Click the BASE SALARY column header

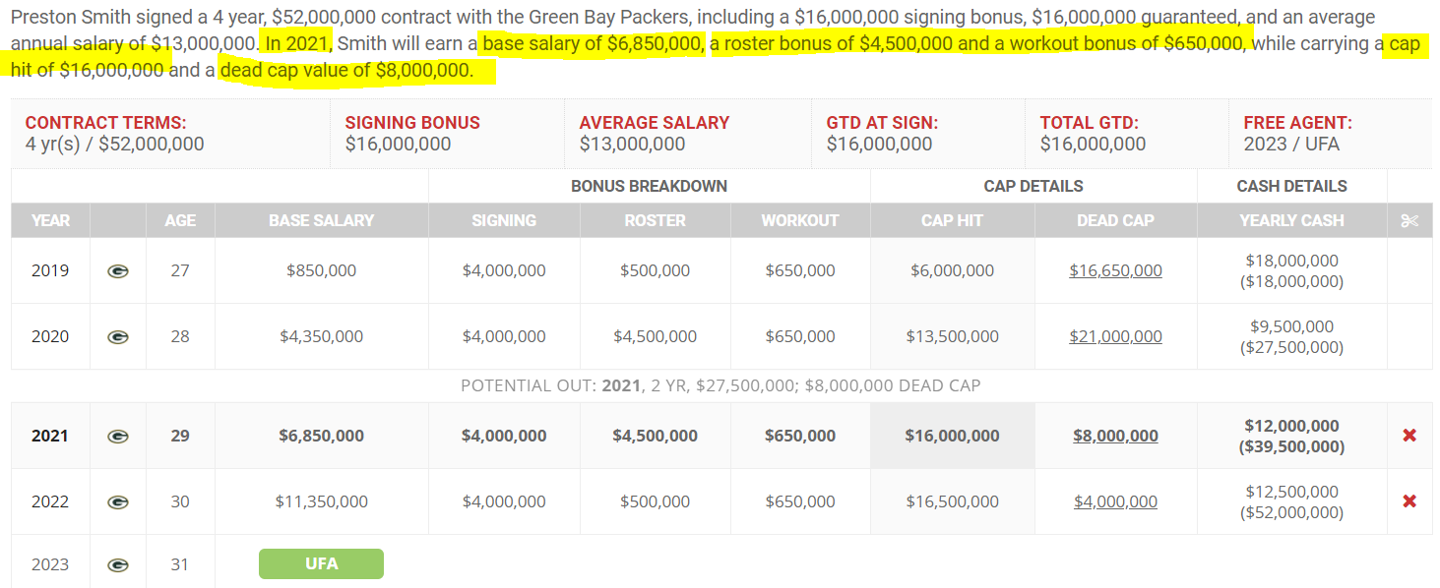[x=321, y=220]
